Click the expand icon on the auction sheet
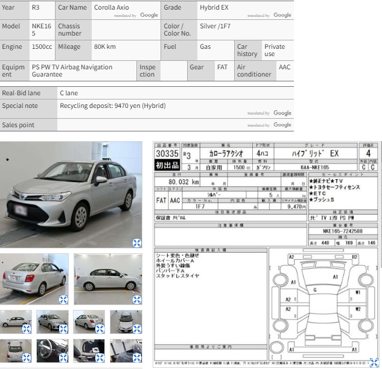 click(374, 362)
